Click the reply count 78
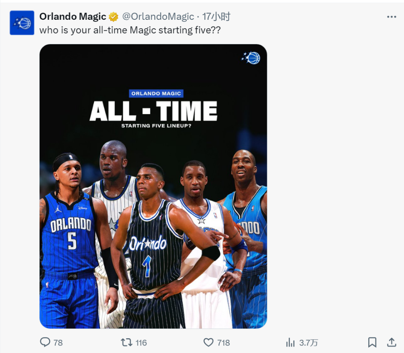The image size is (404, 353). 58,342
